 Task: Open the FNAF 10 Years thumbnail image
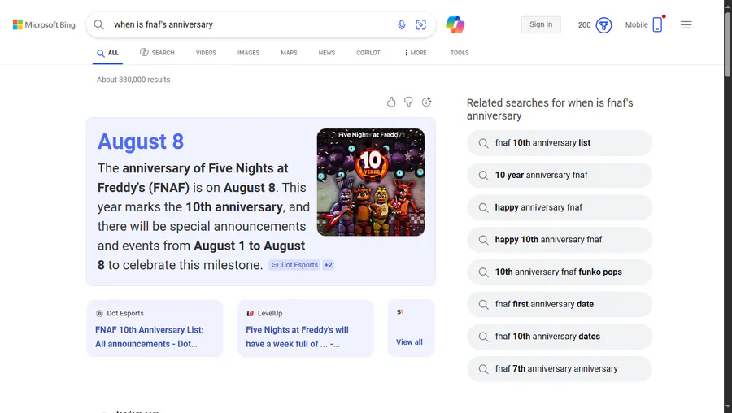[x=371, y=182]
